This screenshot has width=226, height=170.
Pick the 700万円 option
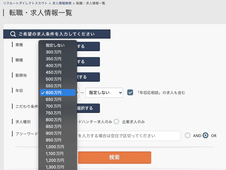[58, 106]
